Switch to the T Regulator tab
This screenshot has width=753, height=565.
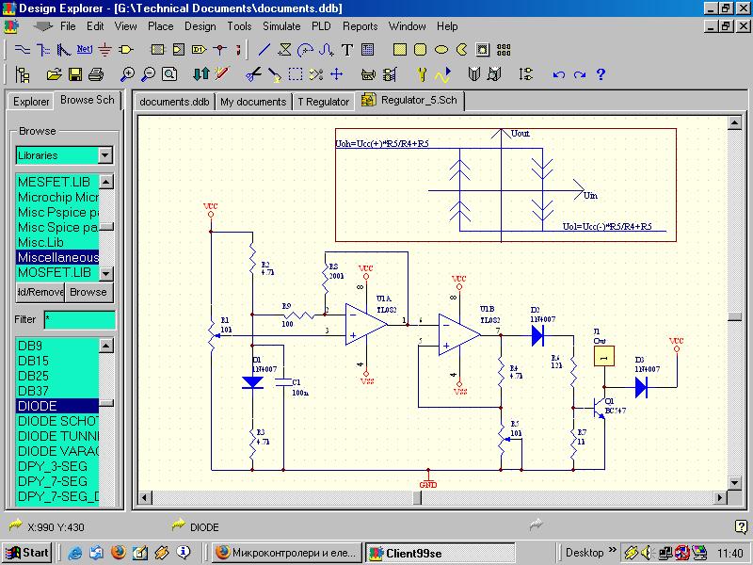click(x=323, y=102)
